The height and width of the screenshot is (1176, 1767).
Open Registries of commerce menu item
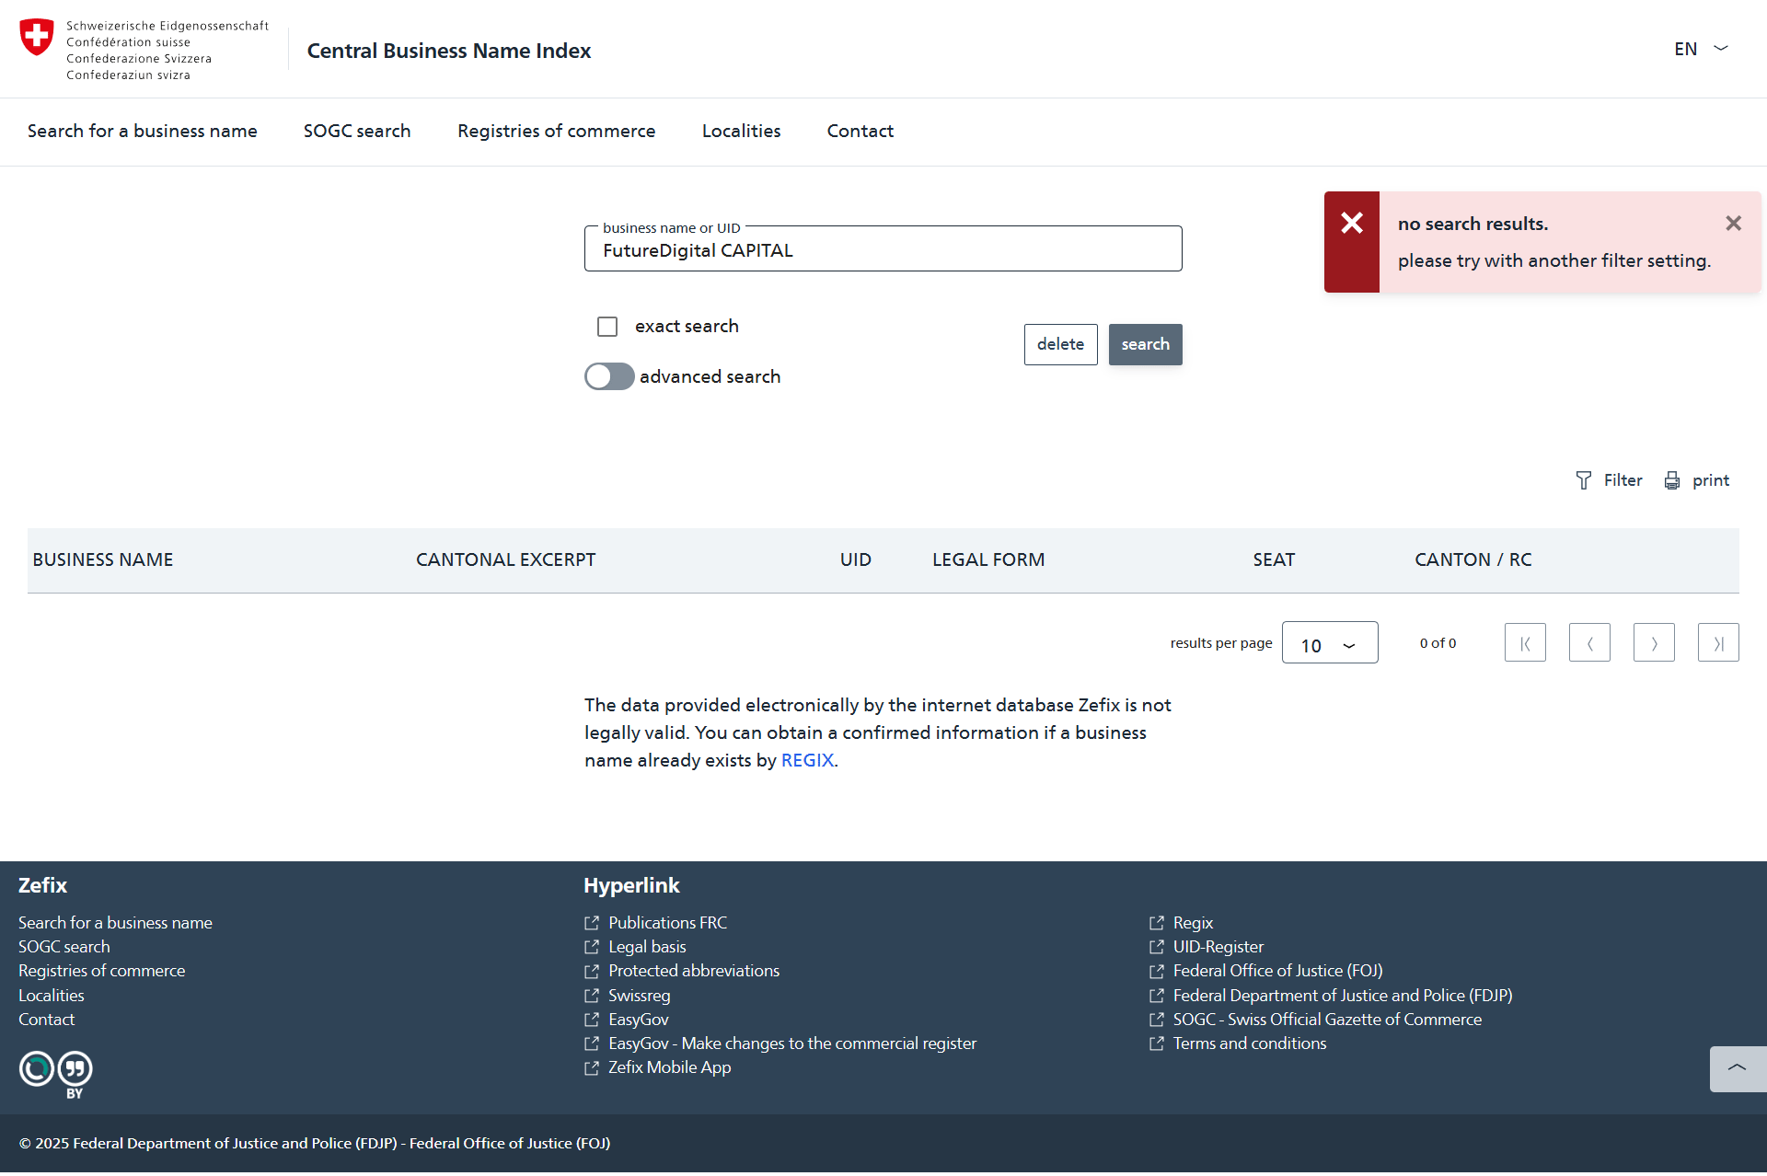557,131
